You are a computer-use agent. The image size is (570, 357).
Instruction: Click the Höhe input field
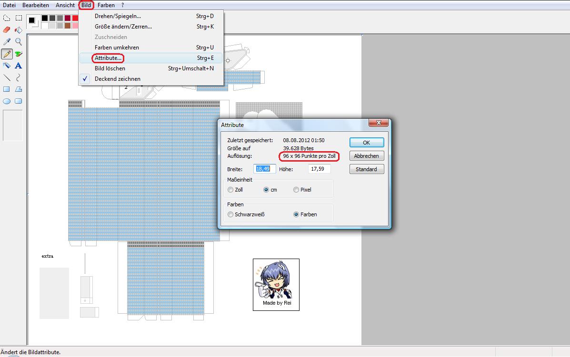click(319, 169)
